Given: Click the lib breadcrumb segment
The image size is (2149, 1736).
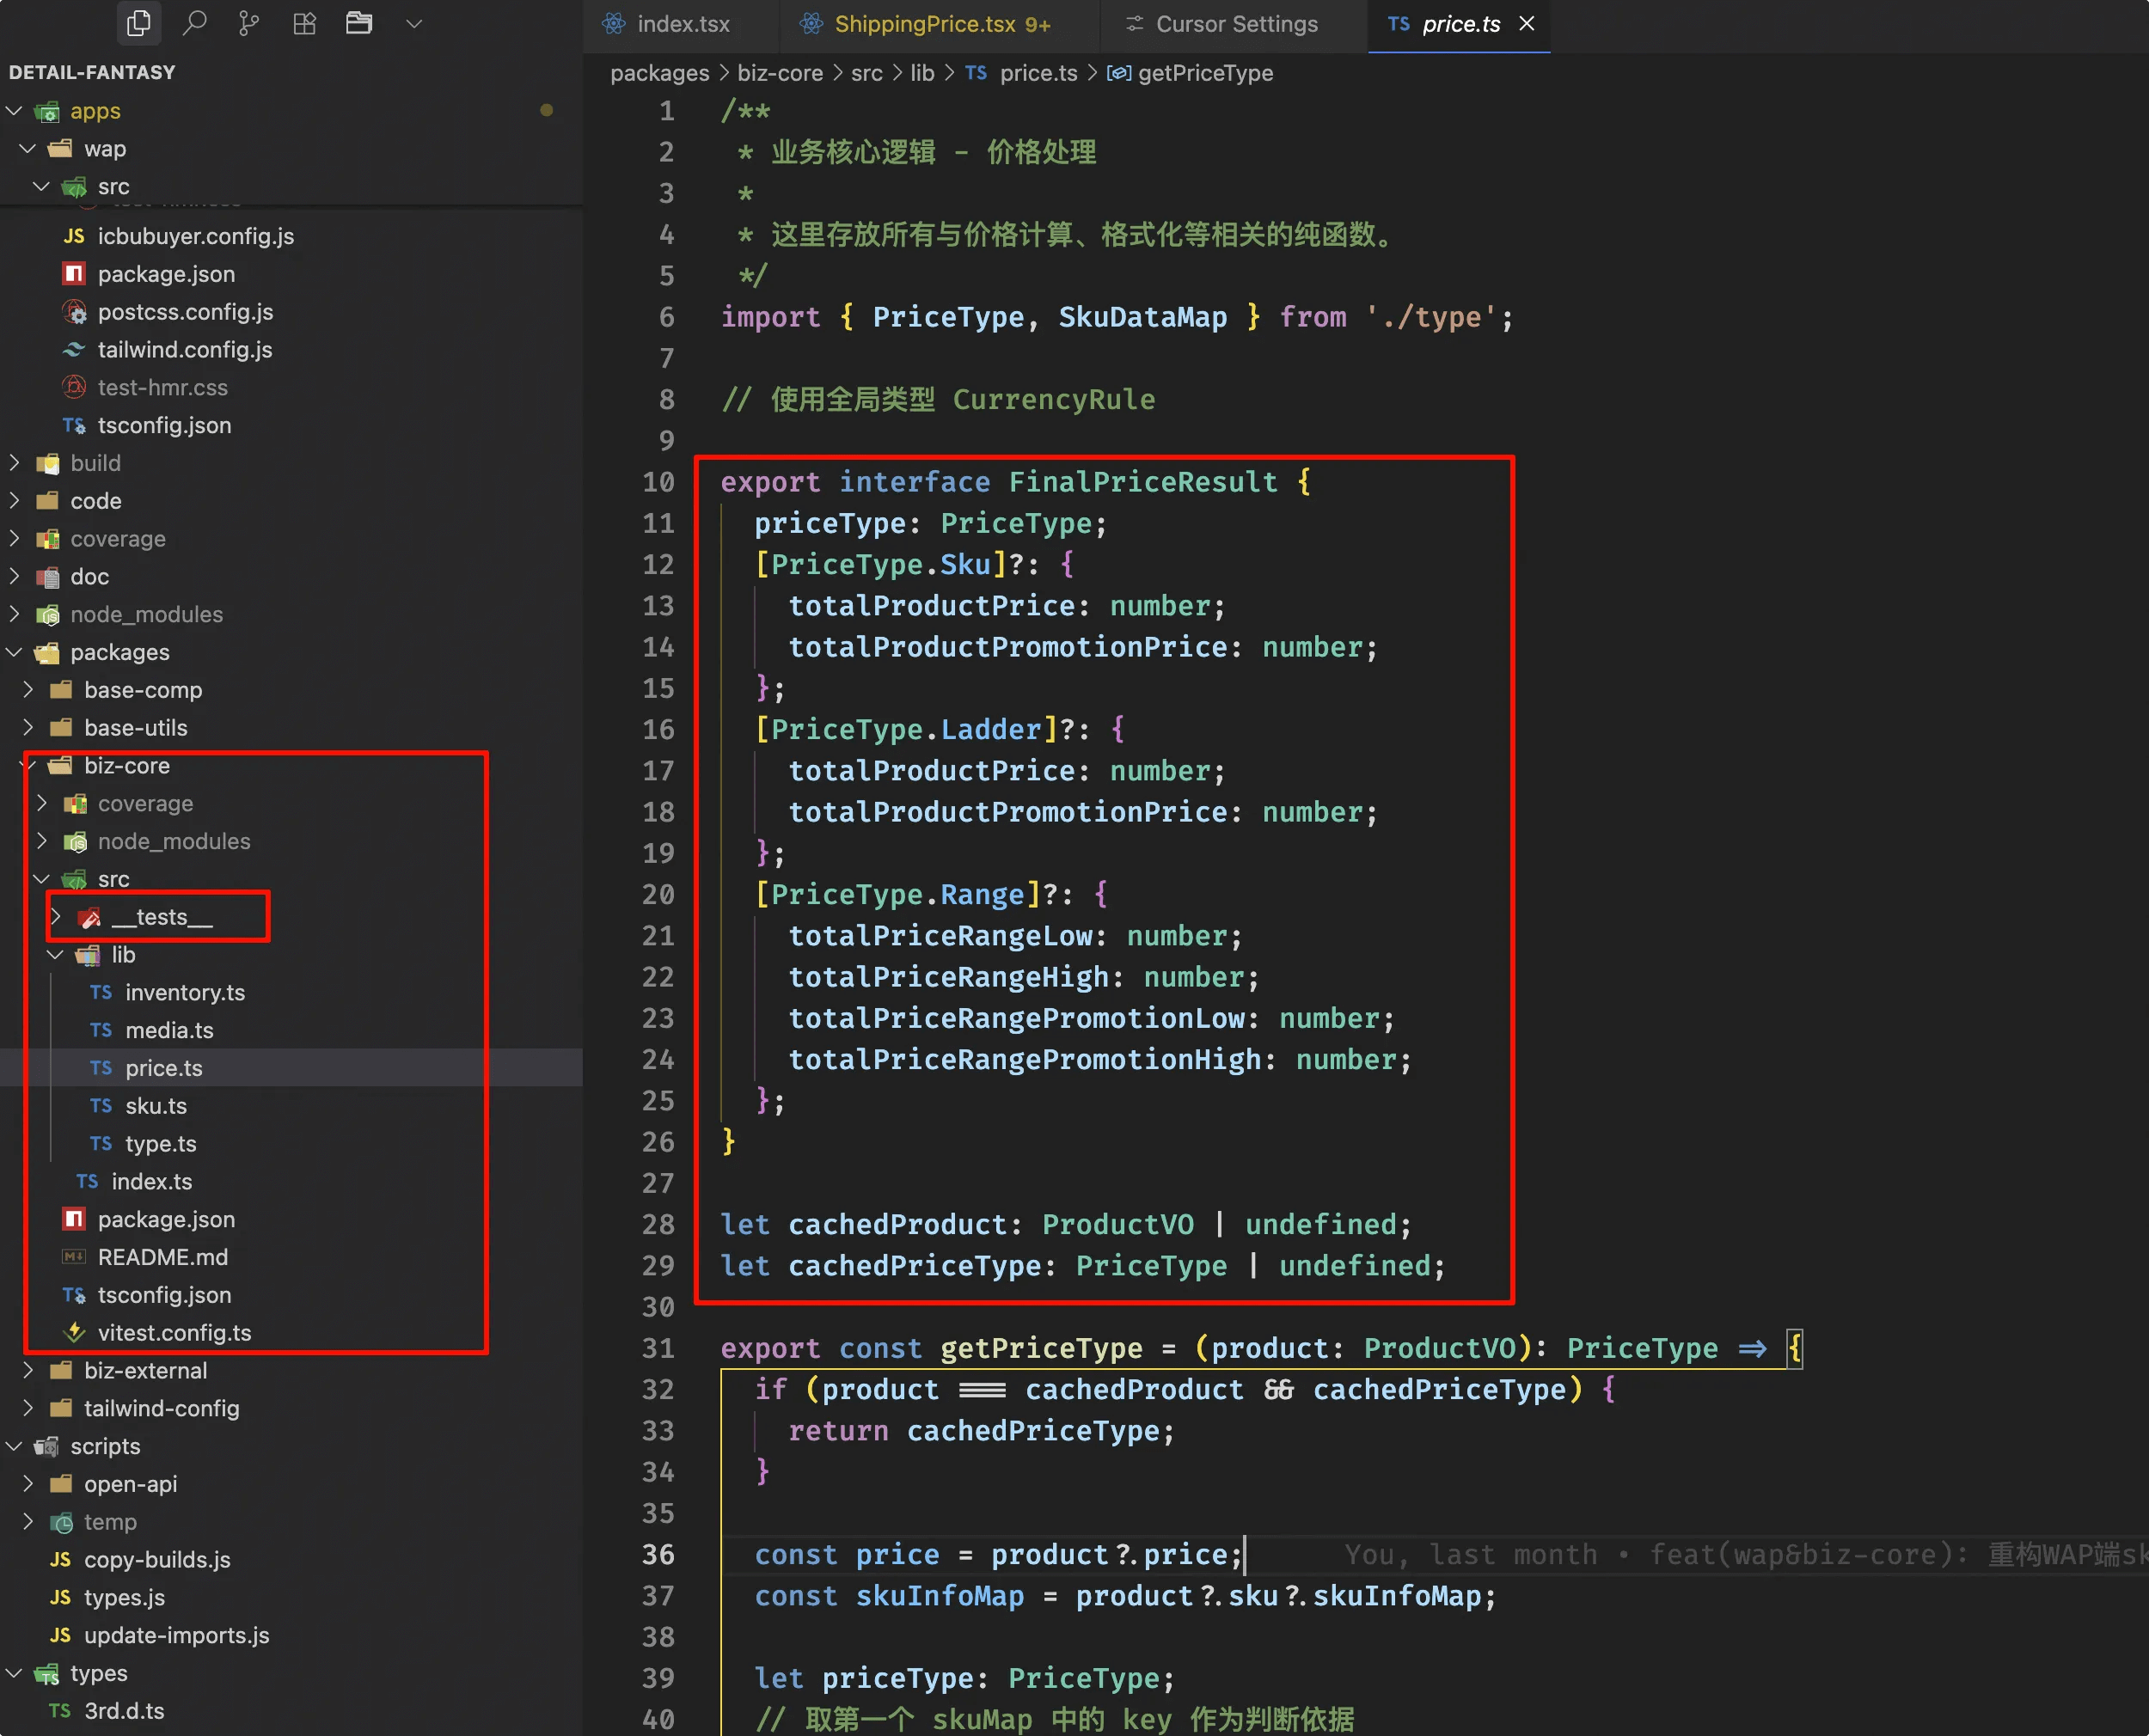Looking at the screenshot, I should (922, 73).
